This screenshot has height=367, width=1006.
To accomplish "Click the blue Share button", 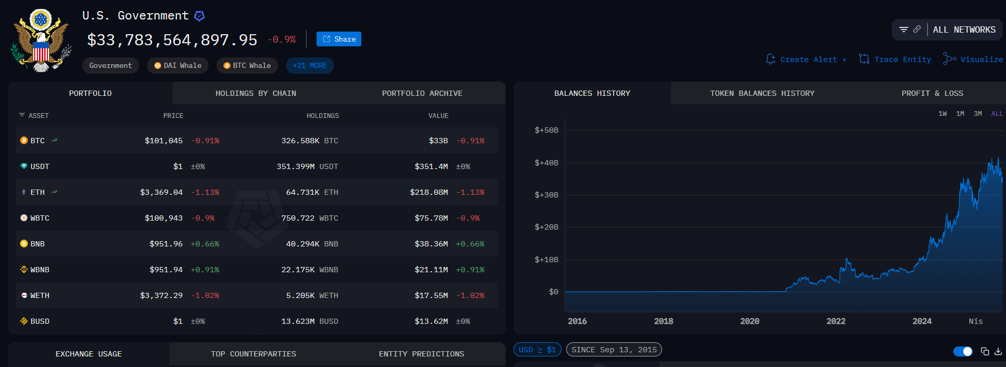I will point(339,39).
